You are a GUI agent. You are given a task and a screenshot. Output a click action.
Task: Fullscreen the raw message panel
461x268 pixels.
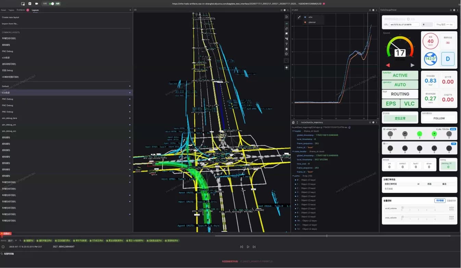[370, 122]
